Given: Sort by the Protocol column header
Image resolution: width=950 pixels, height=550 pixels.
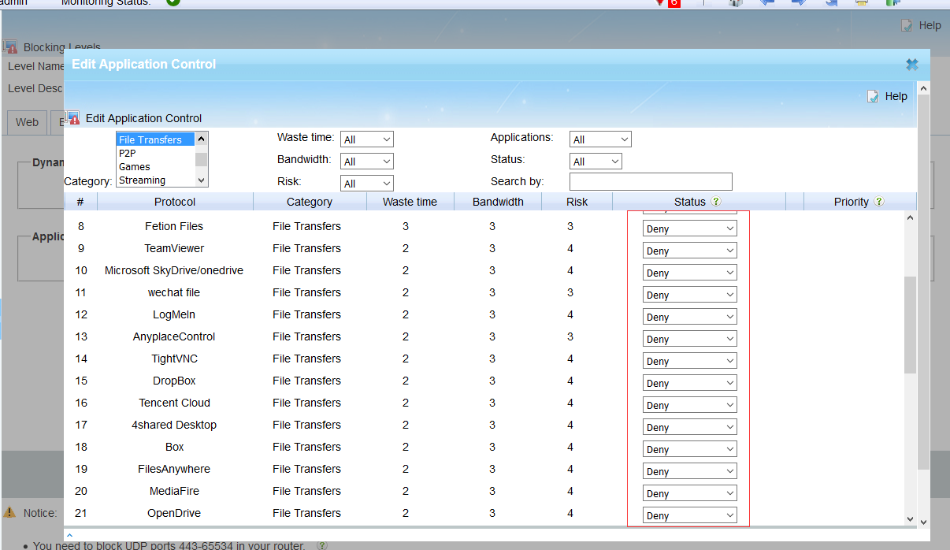Looking at the screenshot, I should (x=175, y=202).
